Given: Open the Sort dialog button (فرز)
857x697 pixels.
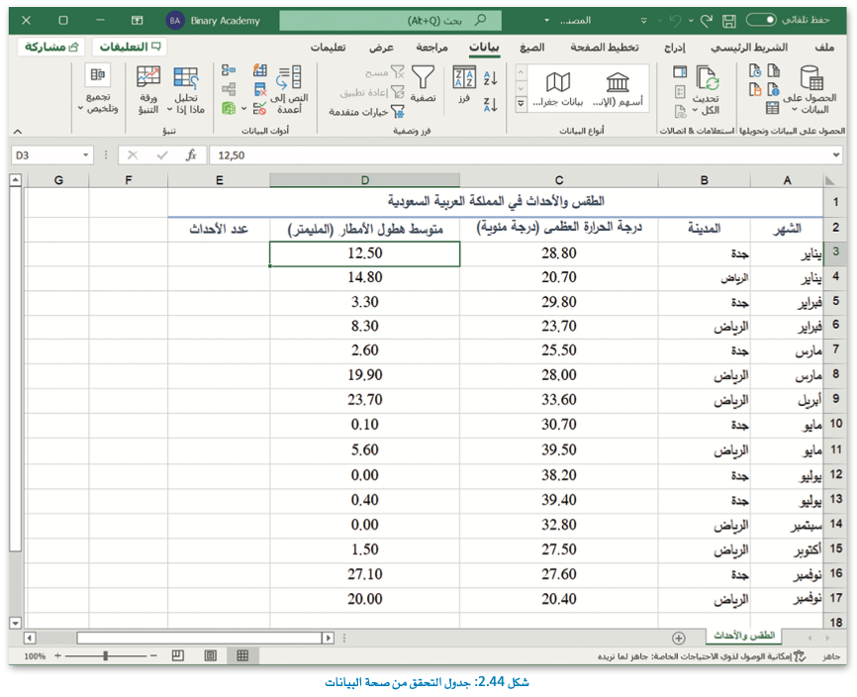Looking at the screenshot, I should [464, 85].
